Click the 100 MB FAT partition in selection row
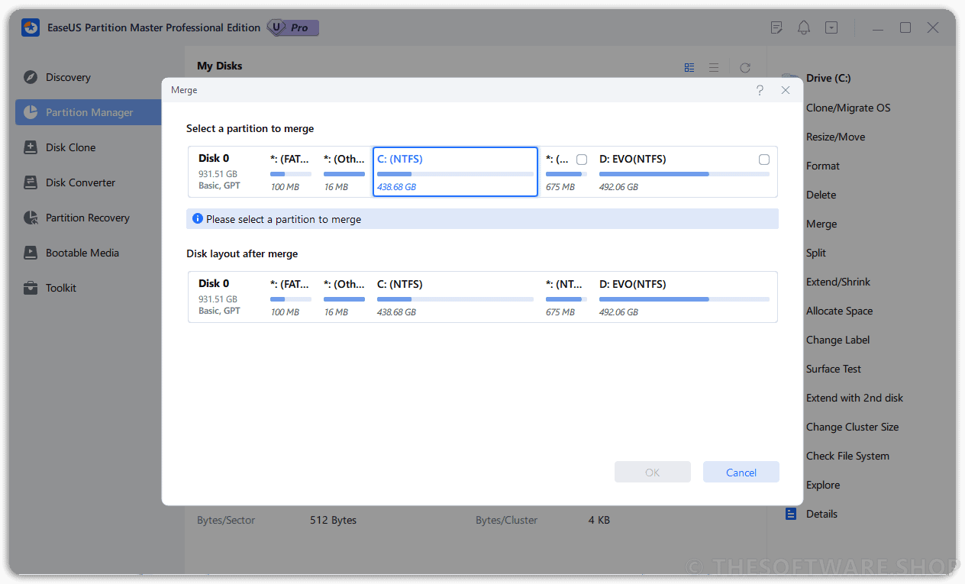Image resolution: width=965 pixels, height=584 pixels. tap(291, 172)
